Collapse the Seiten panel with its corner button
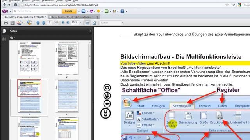 [x=90, y=31]
